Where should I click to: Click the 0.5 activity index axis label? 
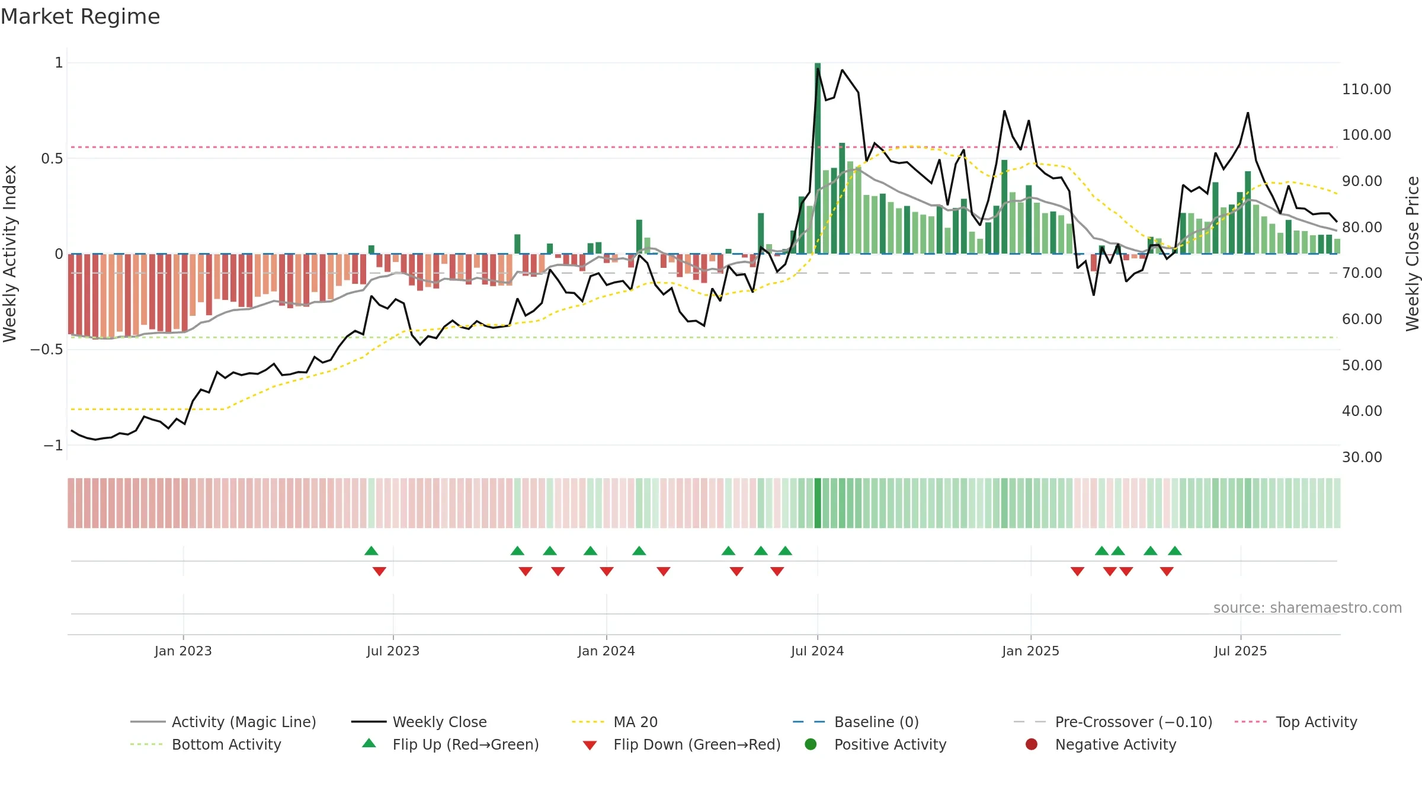[x=52, y=158]
